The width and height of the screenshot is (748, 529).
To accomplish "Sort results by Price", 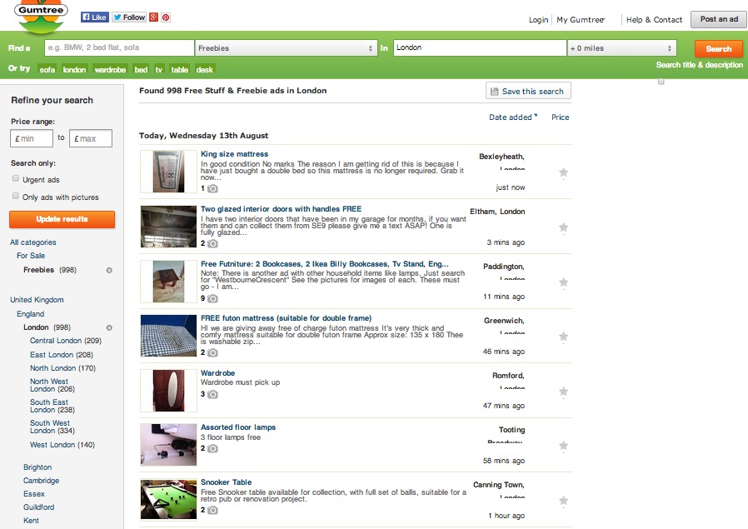I will 560,117.
